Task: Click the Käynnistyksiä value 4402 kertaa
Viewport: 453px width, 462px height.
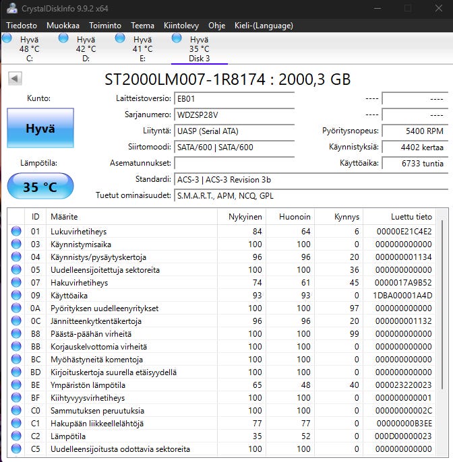Action: [x=415, y=147]
